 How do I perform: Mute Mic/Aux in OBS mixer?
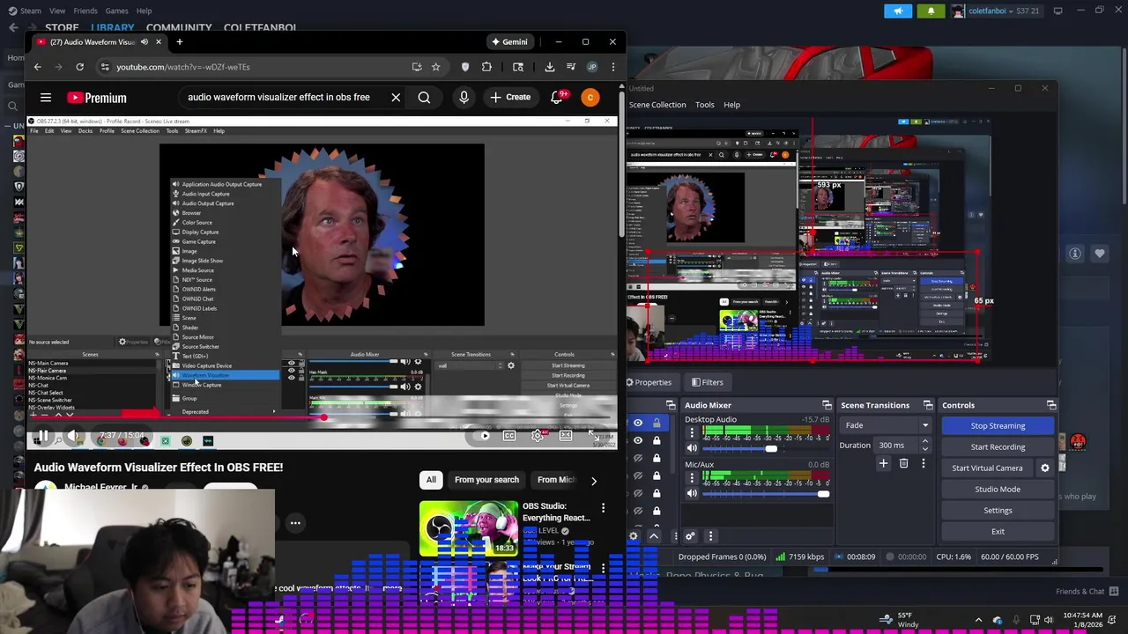pos(692,493)
